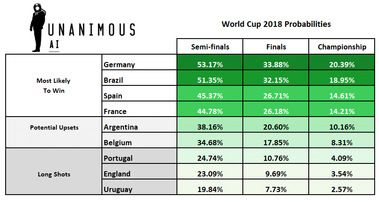
Task: Click Portugal's 24.74% semi-finals cell
Action: 210,158
